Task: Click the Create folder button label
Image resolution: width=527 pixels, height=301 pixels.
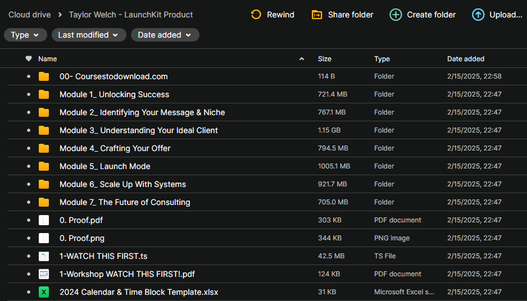Action: coord(431,15)
